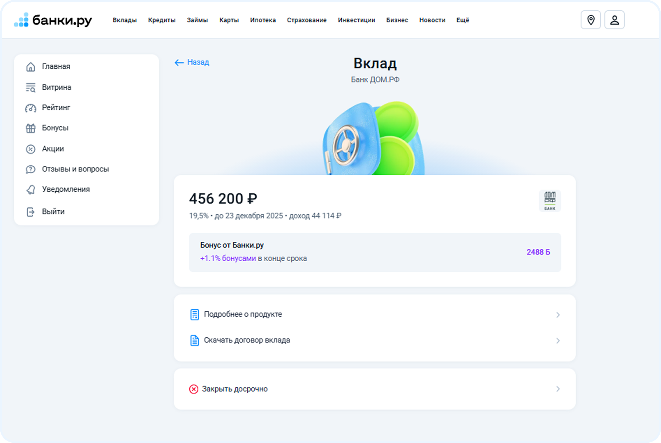Click the Назад back link

pyautogui.click(x=192, y=62)
